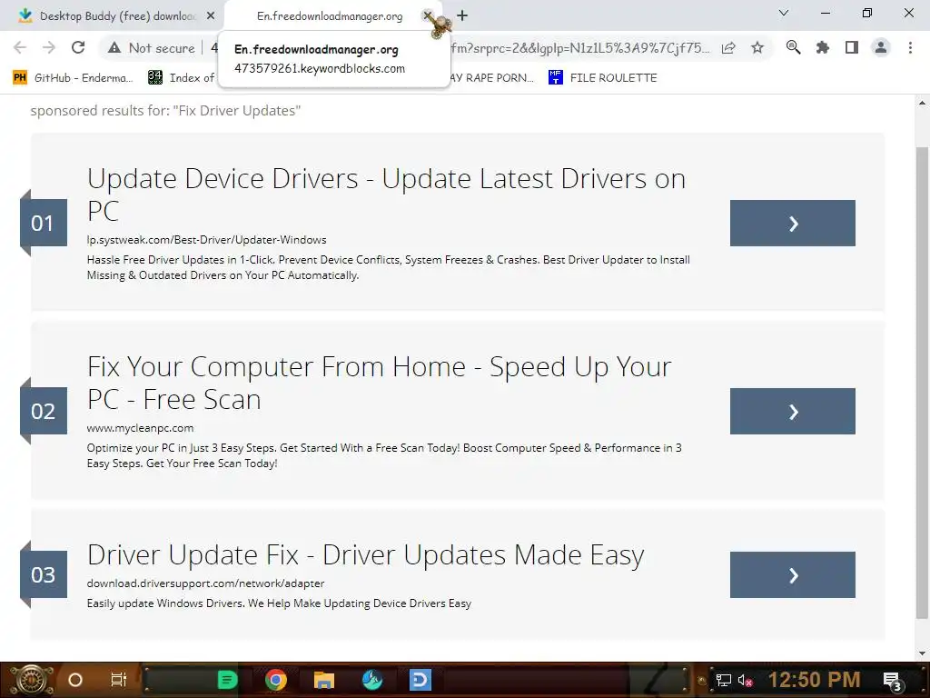Screen dimensions: 930x698
Task: Select the En.freedownloadmanager.org tab
Action: tap(330, 16)
